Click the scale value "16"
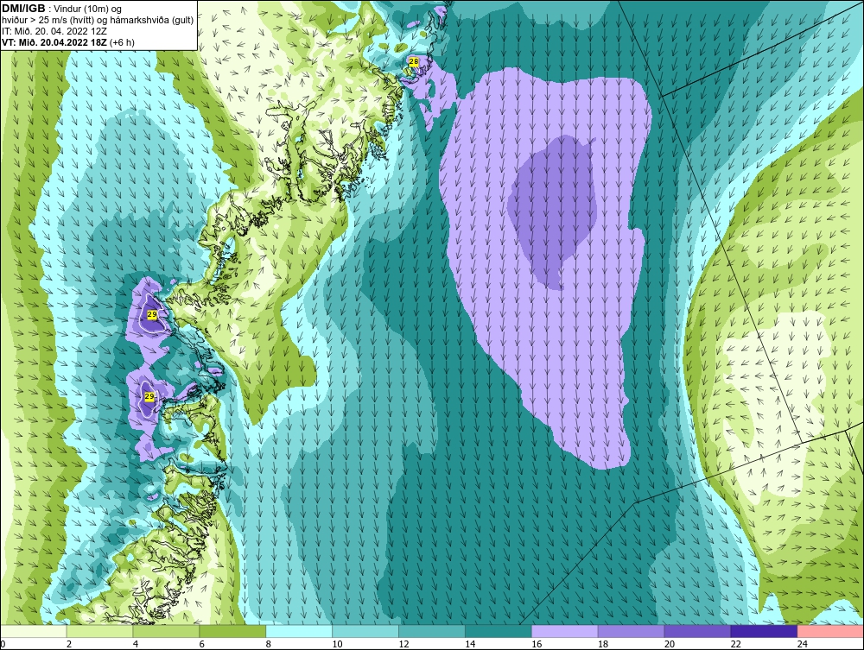 click(x=537, y=644)
